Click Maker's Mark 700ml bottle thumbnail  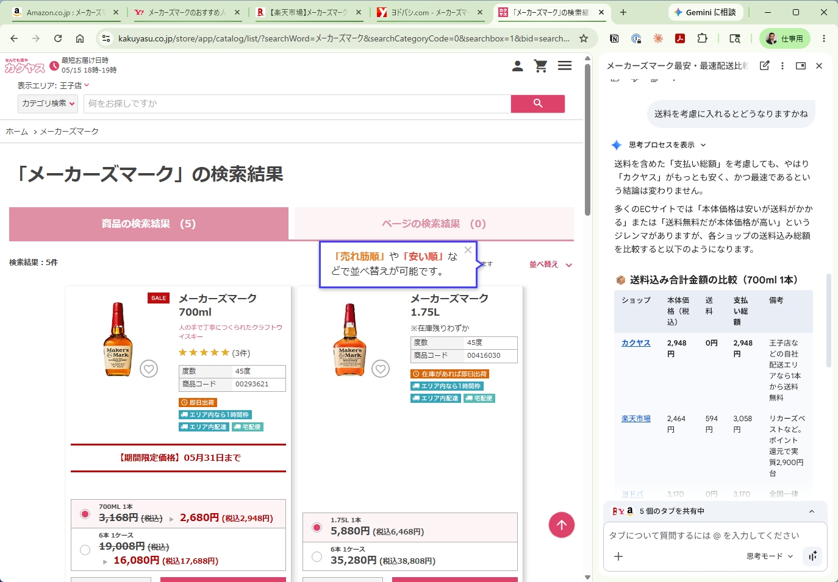pos(118,339)
